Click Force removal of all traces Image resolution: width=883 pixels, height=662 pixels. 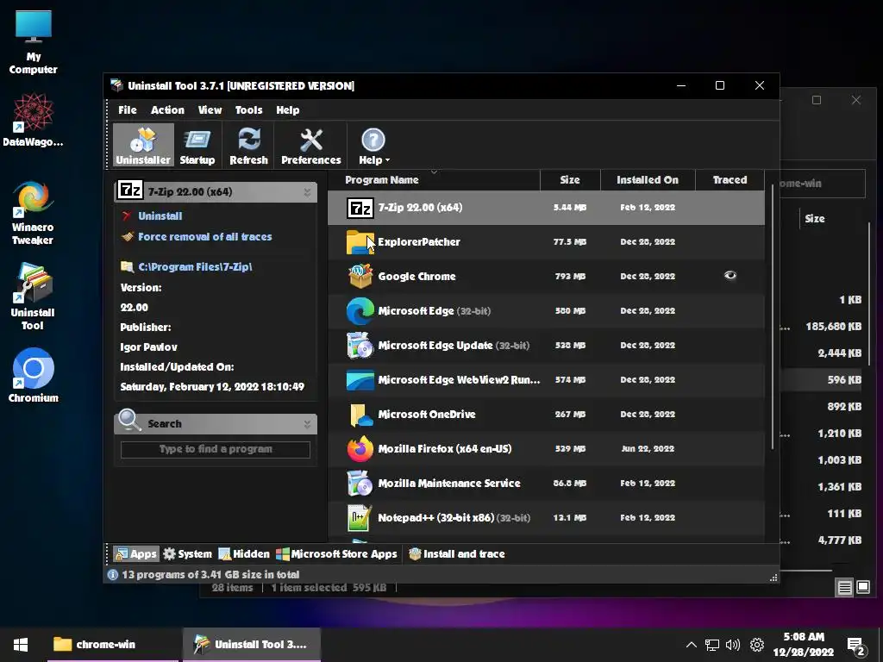205,236
